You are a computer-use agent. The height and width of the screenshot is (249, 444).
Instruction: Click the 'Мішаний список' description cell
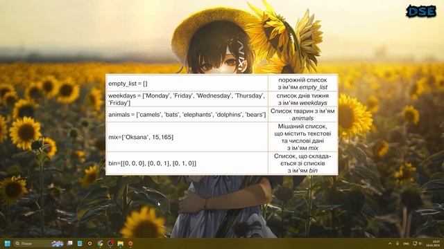tap(302, 137)
